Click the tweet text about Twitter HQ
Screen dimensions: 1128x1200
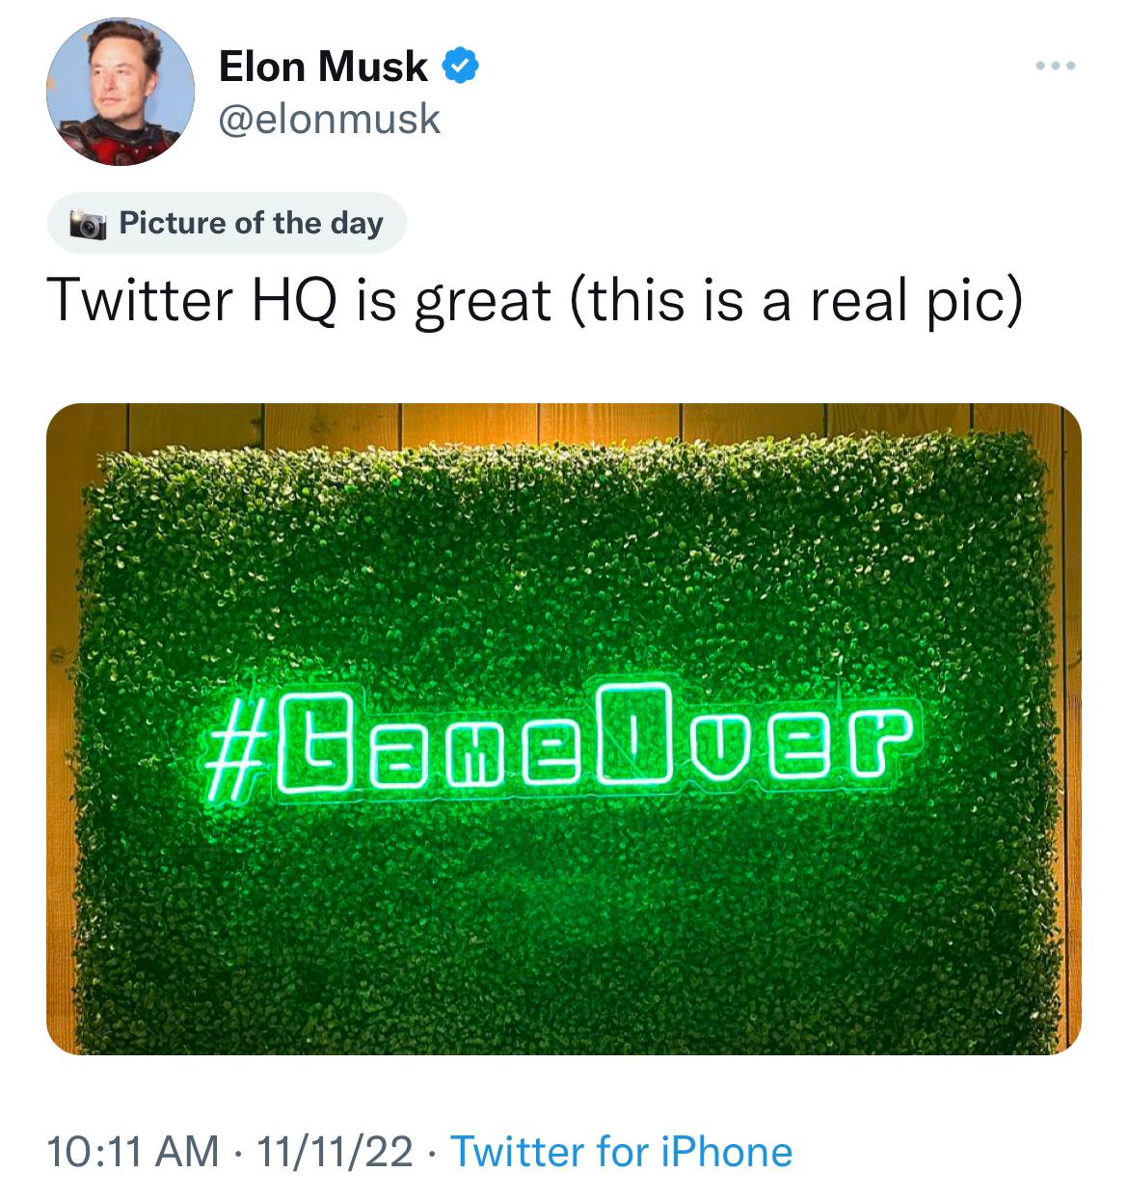(534, 301)
